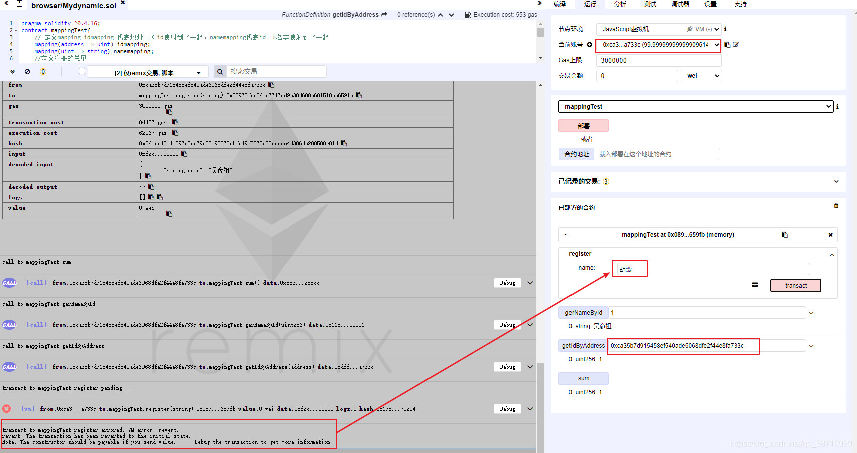Copy the transaction cost value
This screenshot has width=857, height=453.
175,122
